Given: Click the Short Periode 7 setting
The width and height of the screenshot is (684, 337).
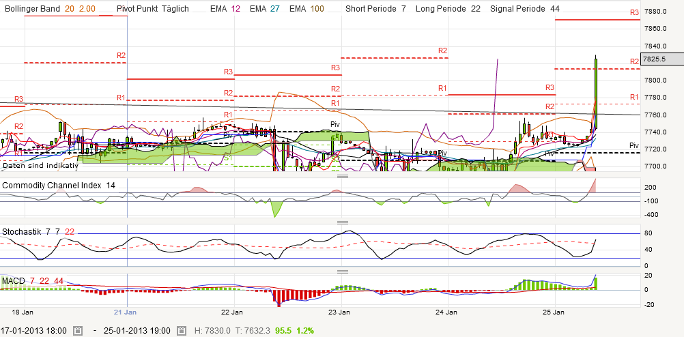Looking at the screenshot, I should pyautogui.click(x=375, y=9).
